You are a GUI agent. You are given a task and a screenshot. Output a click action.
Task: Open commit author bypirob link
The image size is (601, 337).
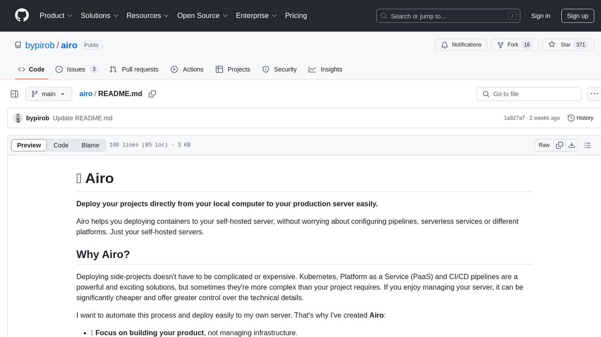tap(38, 118)
